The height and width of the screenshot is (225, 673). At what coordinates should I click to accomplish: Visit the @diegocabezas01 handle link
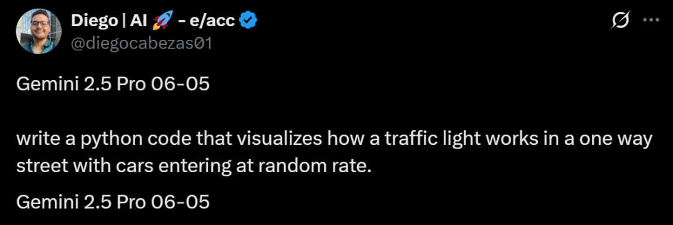tap(141, 43)
